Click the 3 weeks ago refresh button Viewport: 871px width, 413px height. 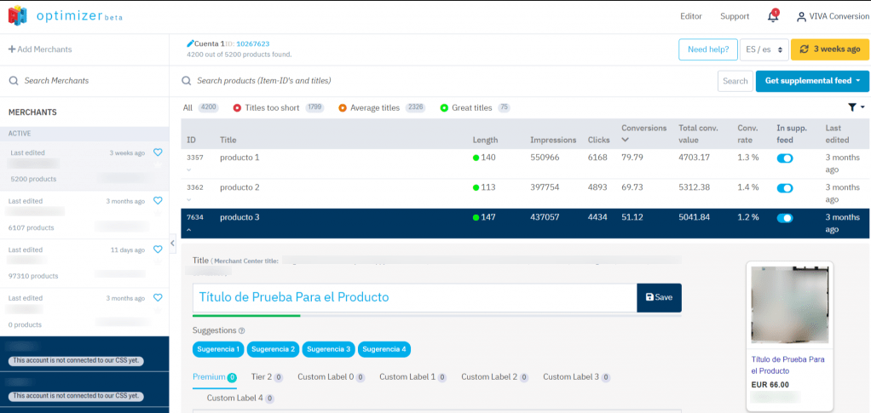(x=830, y=49)
